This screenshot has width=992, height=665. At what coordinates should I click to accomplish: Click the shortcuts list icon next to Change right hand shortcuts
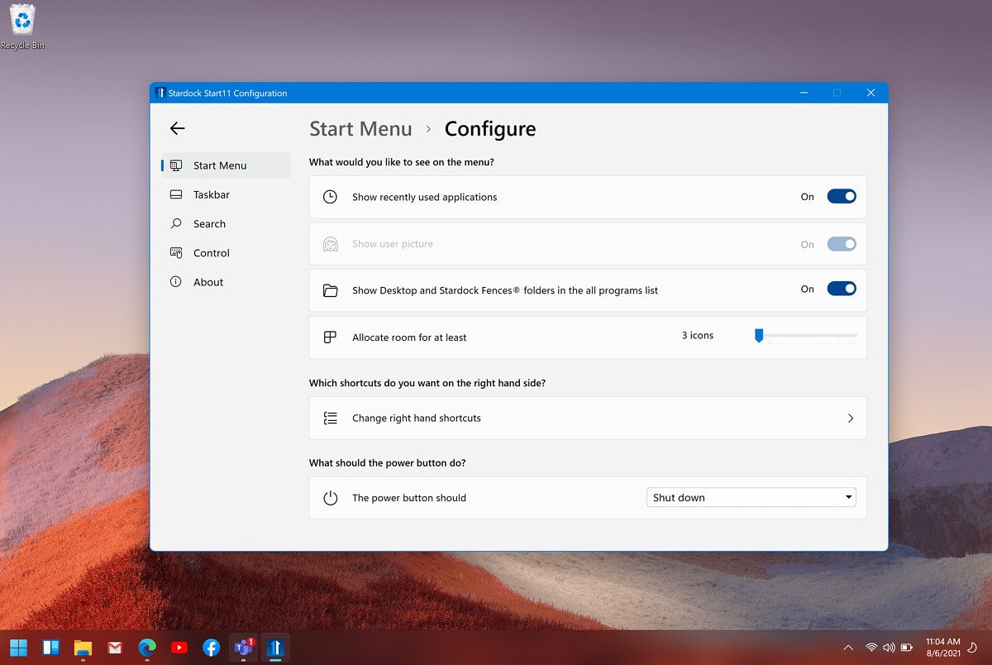331,418
